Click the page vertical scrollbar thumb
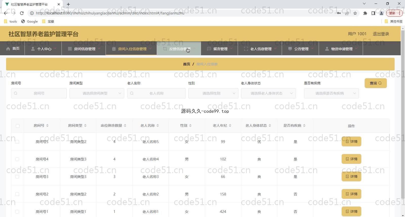The height and width of the screenshot is (217, 405). tap(403, 114)
